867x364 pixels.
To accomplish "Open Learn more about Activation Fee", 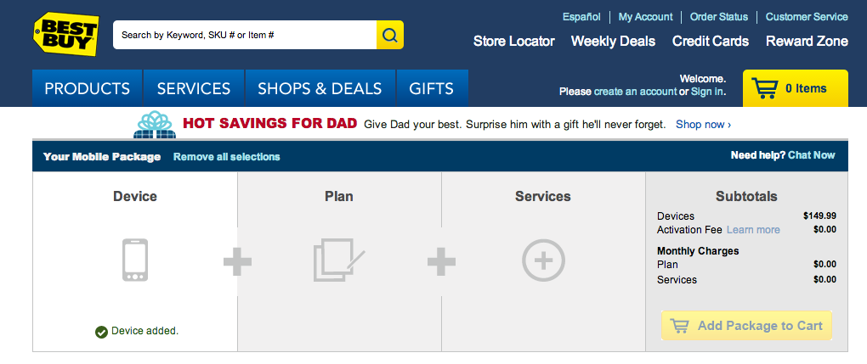I will point(753,230).
